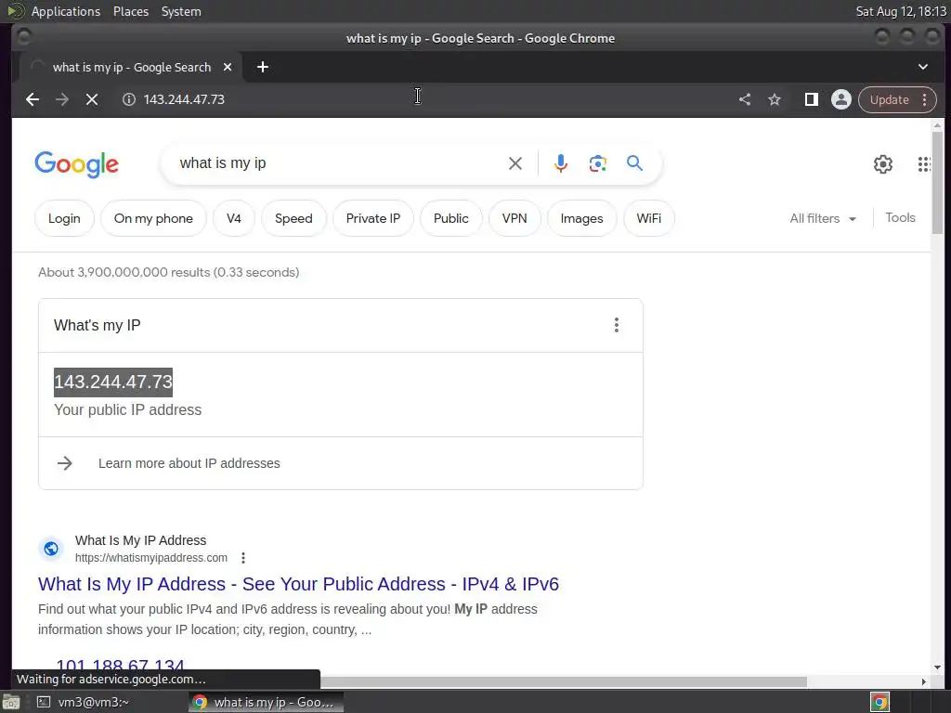Stop loading the page

[x=92, y=99]
